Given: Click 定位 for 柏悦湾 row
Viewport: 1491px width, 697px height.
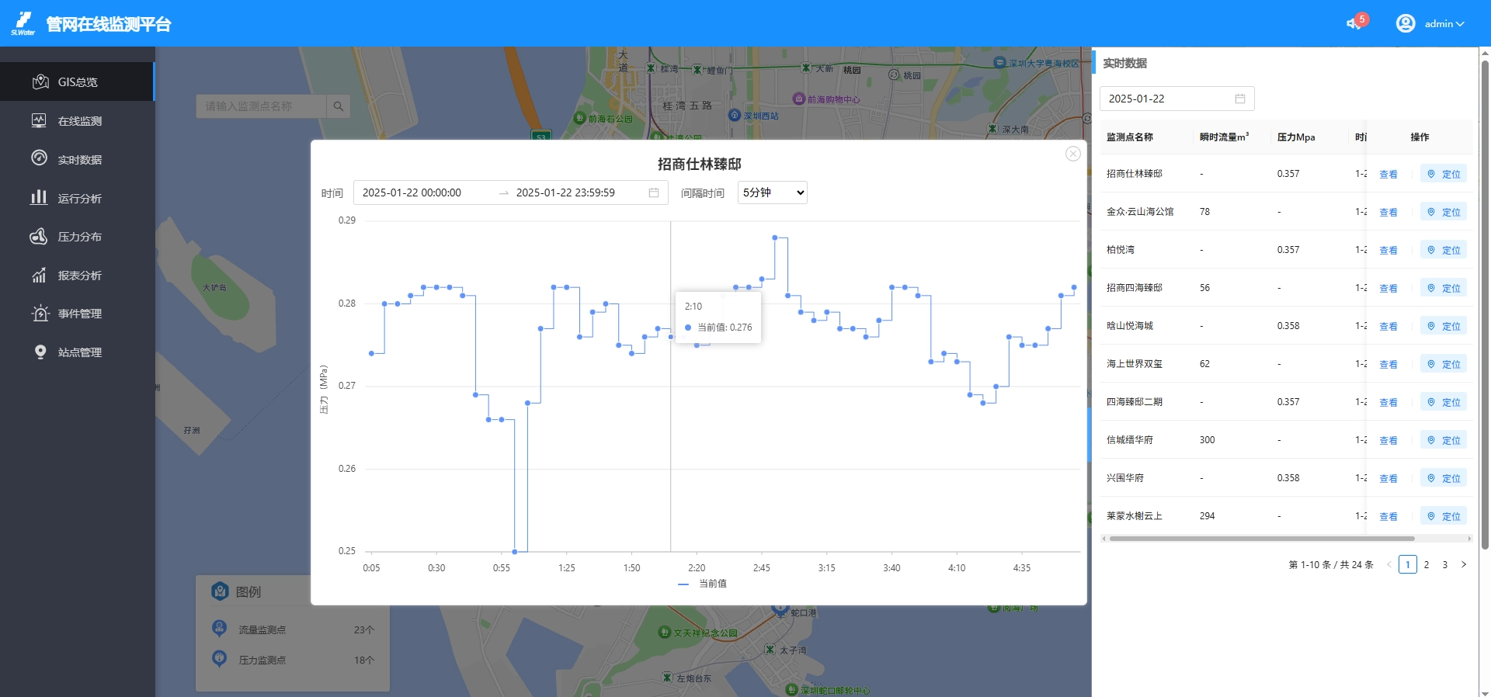Looking at the screenshot, I should [1444, 251].
